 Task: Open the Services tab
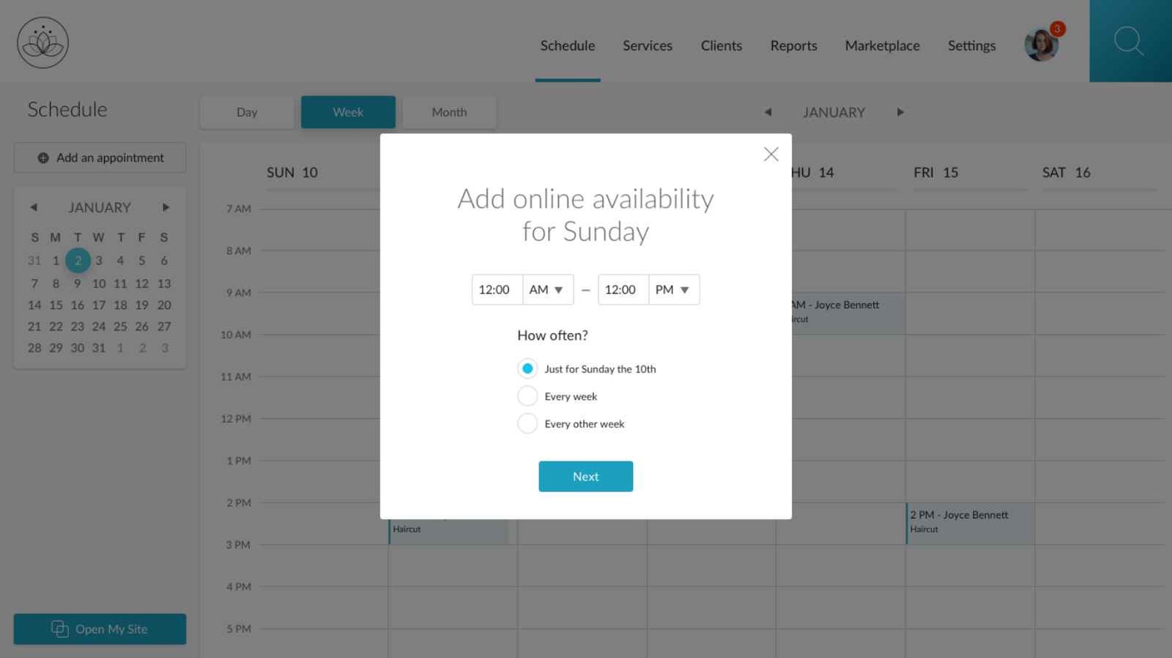(x=648, y=45)
